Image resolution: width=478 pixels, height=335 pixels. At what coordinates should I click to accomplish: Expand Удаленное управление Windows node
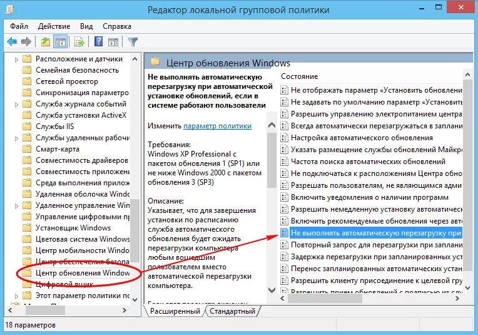(x=16, y=206)
